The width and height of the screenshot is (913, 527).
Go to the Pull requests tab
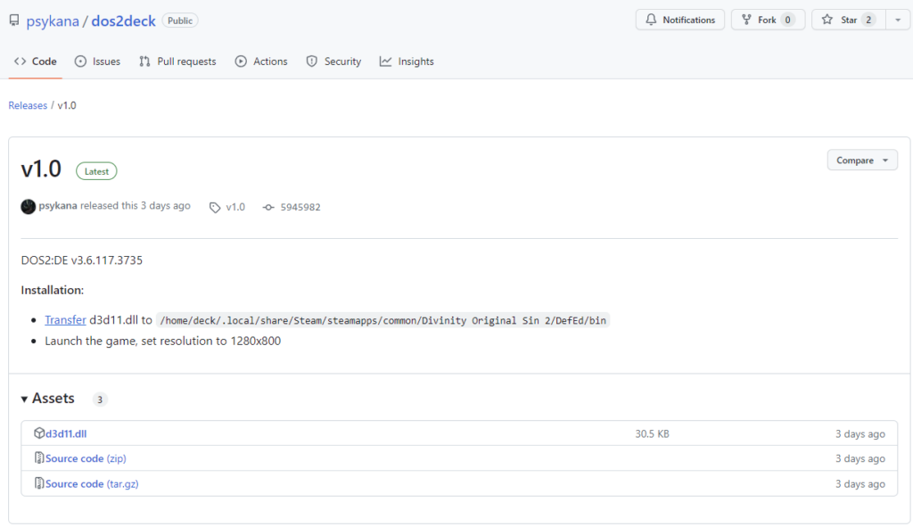[177, 62]
